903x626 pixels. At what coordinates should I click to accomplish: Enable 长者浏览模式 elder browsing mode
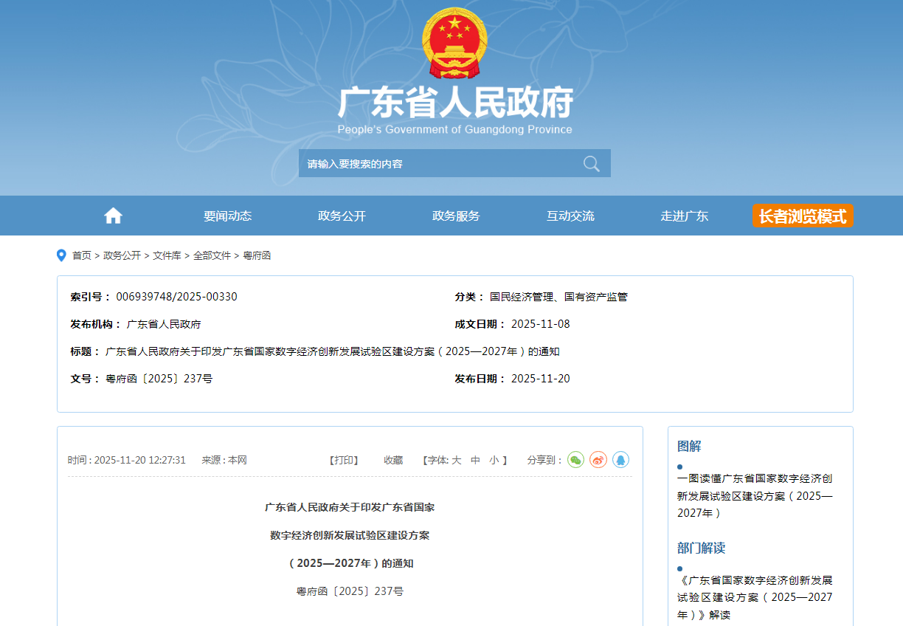click(803, 216)
